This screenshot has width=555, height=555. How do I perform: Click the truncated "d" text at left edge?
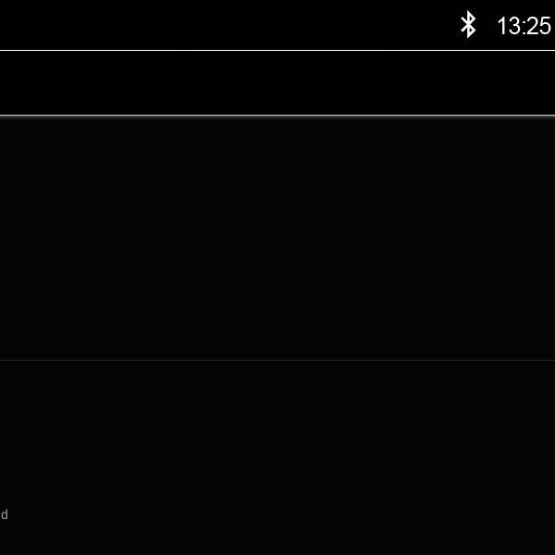(4, 514)
